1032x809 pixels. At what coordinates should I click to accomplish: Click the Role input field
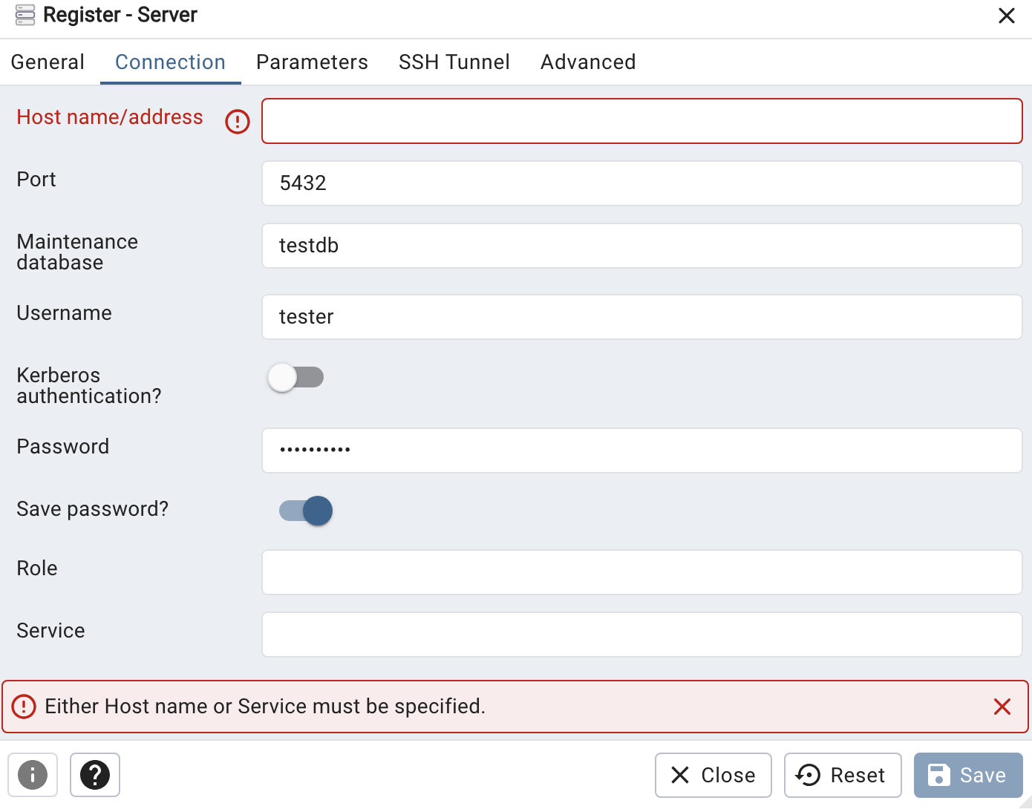[x=641, y=572]
